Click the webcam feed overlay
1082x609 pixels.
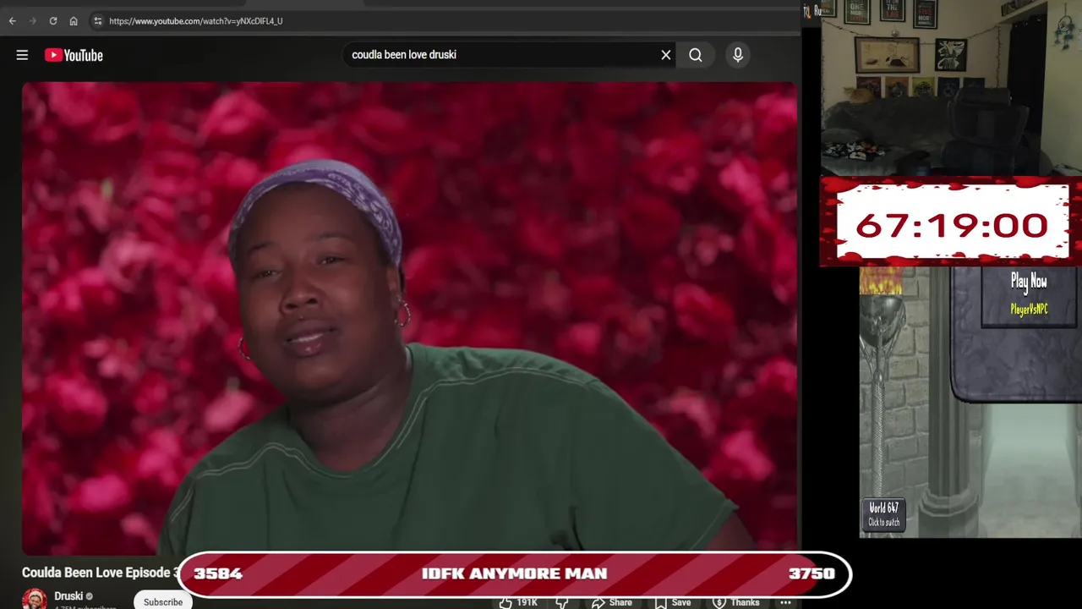(951, 87)
